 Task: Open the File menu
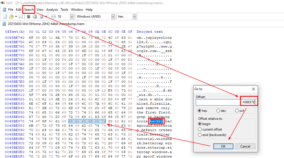(x=11, y=10)
